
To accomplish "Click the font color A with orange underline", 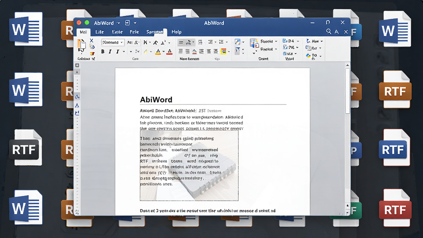I will pos(158,52).
